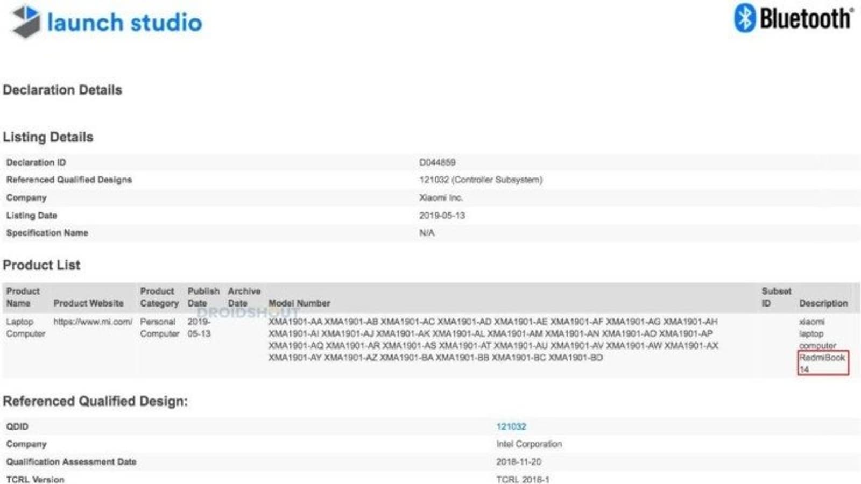The width and height of the screenshot is (861, 484).
Task: Click the "Description" column header
Action: 823,303
